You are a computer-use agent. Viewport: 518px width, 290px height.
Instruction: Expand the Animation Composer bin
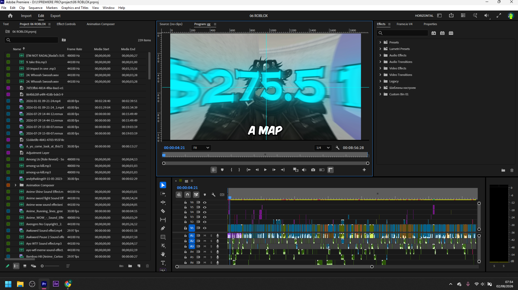tap(15, 185)
